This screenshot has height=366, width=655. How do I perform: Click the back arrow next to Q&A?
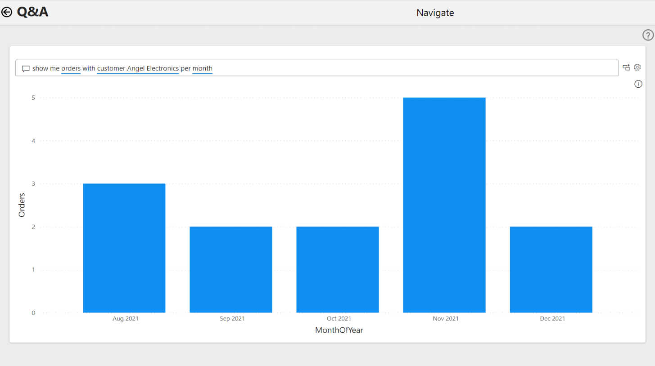pos(7,12)
